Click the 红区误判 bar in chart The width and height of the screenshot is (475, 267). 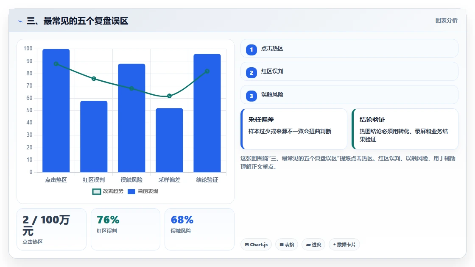click(x=94, y=137)
